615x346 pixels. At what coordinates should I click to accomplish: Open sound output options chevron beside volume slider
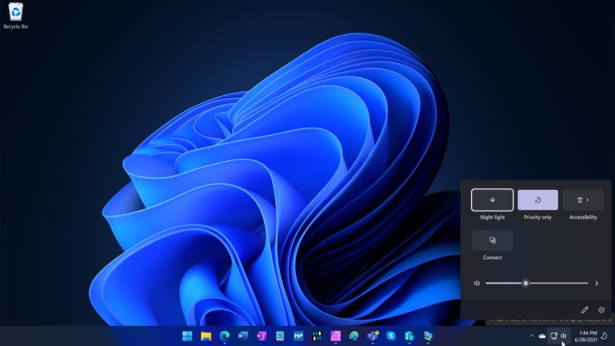pos(597,283)
